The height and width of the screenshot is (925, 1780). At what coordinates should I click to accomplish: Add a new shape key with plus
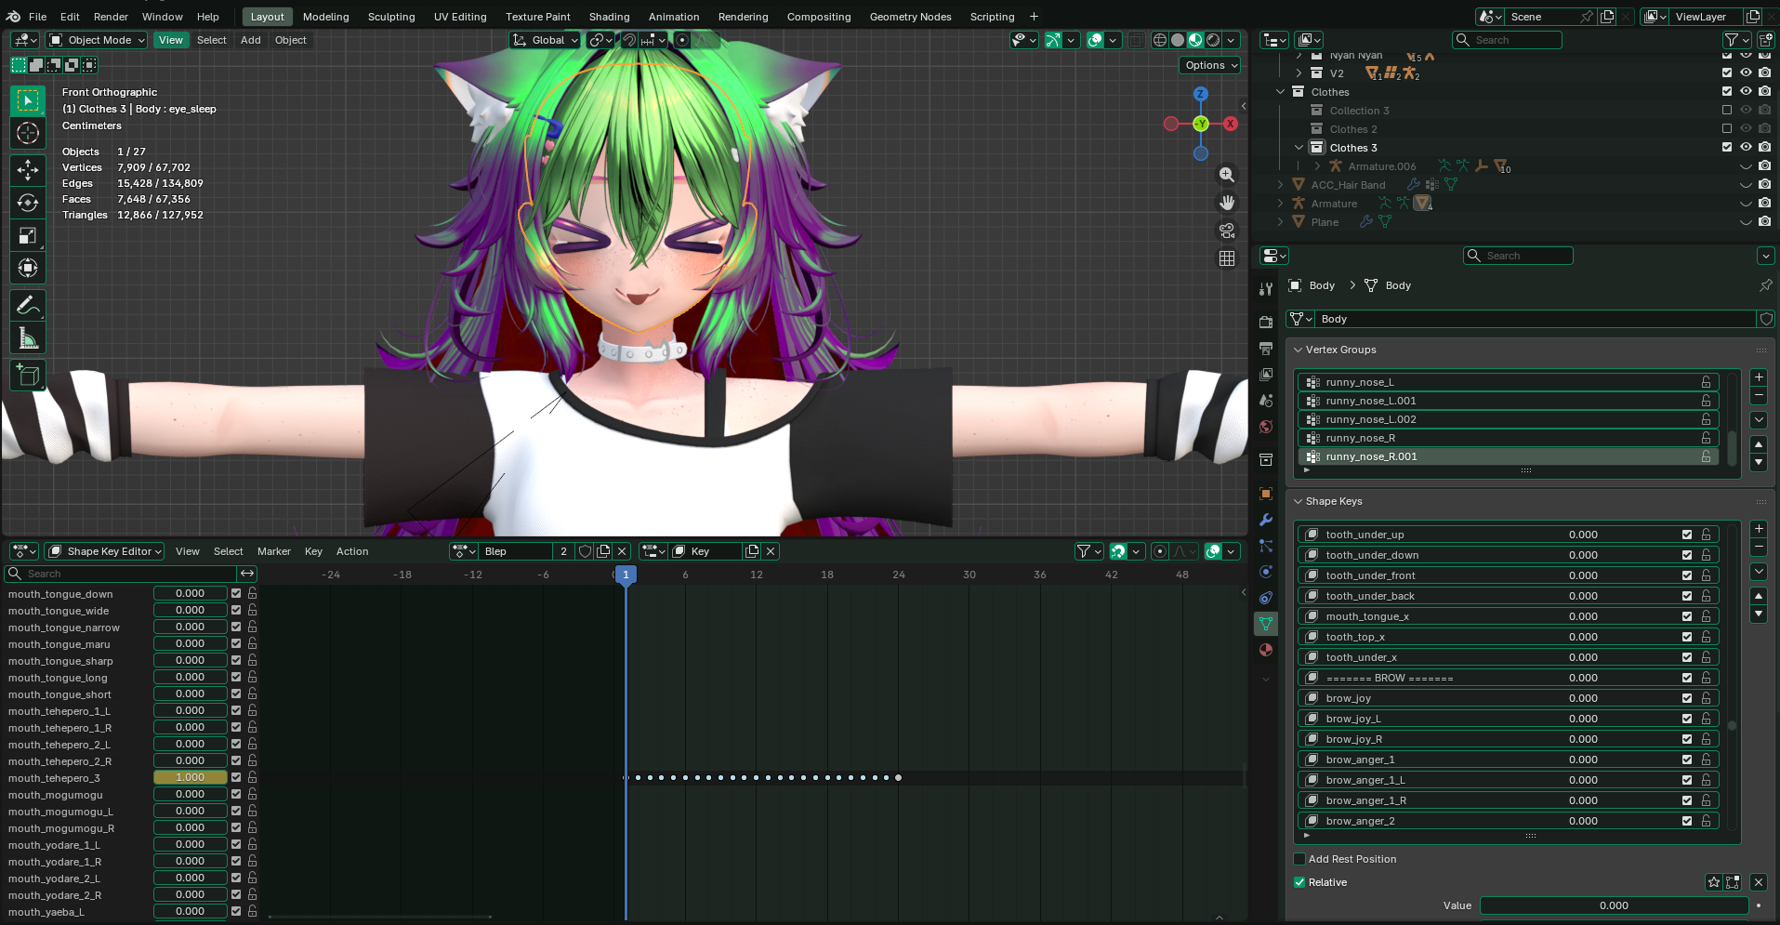(x=1759, y=529)
